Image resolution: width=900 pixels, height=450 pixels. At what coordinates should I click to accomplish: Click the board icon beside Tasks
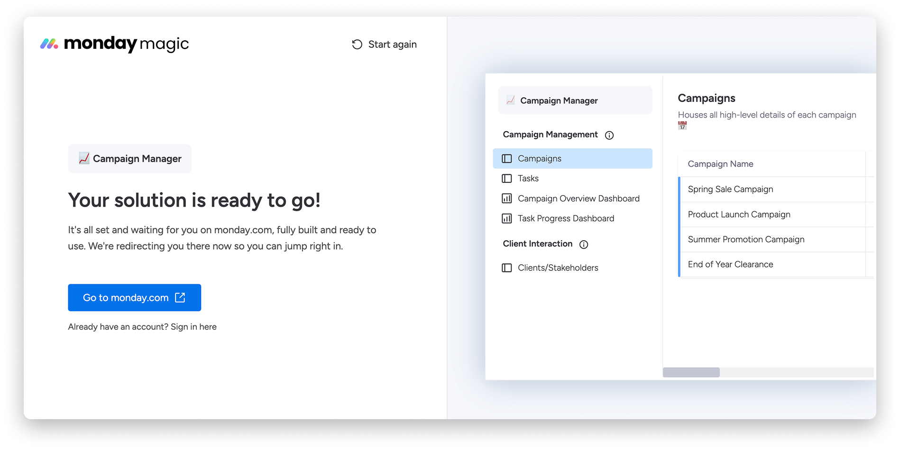click(x=507, y=179)
